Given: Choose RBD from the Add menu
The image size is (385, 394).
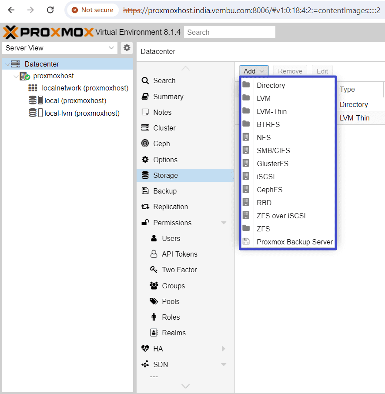Looking at the screenshot, I should click(x=288, y=203).
